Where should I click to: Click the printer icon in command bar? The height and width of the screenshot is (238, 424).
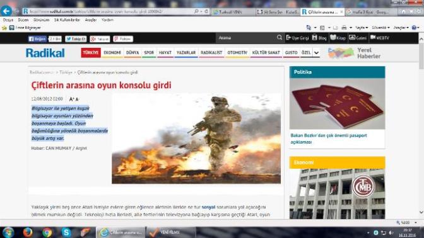(x=344, y=28)
